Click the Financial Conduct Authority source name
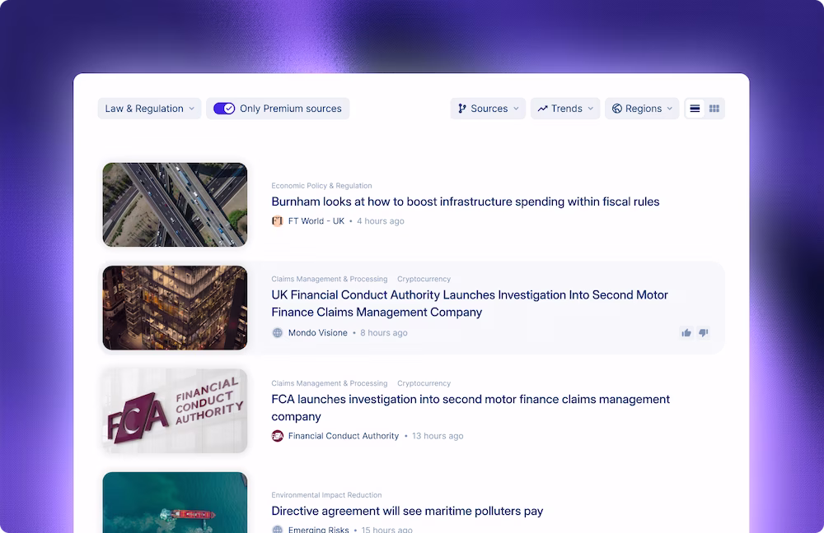The height and width of the screenshot is (533, 824). click(x=344, y=436)
